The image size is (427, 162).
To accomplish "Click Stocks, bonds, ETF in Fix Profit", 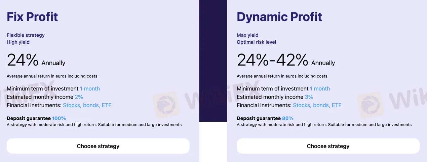I will 87,106.
